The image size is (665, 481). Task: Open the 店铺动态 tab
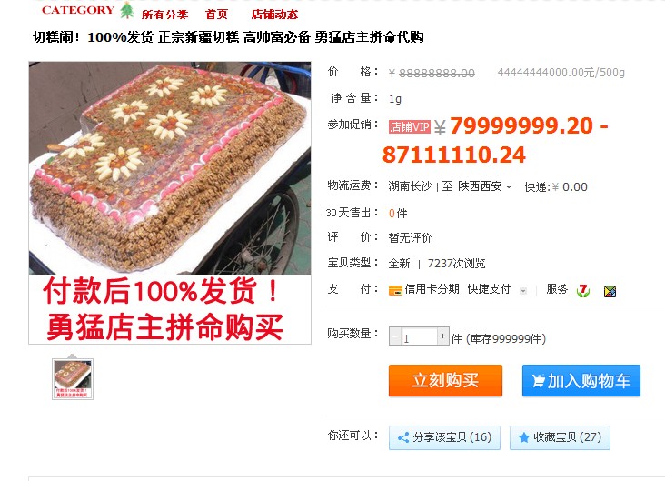point(275,15)
